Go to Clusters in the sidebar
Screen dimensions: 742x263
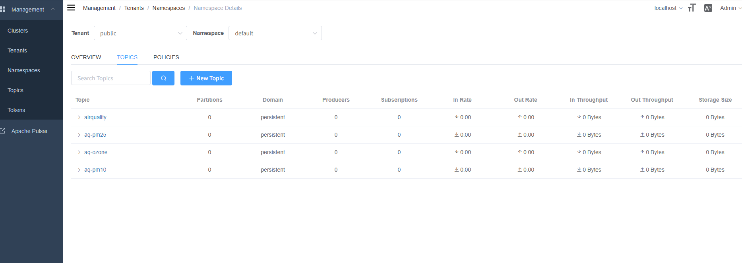click(18, 31)
